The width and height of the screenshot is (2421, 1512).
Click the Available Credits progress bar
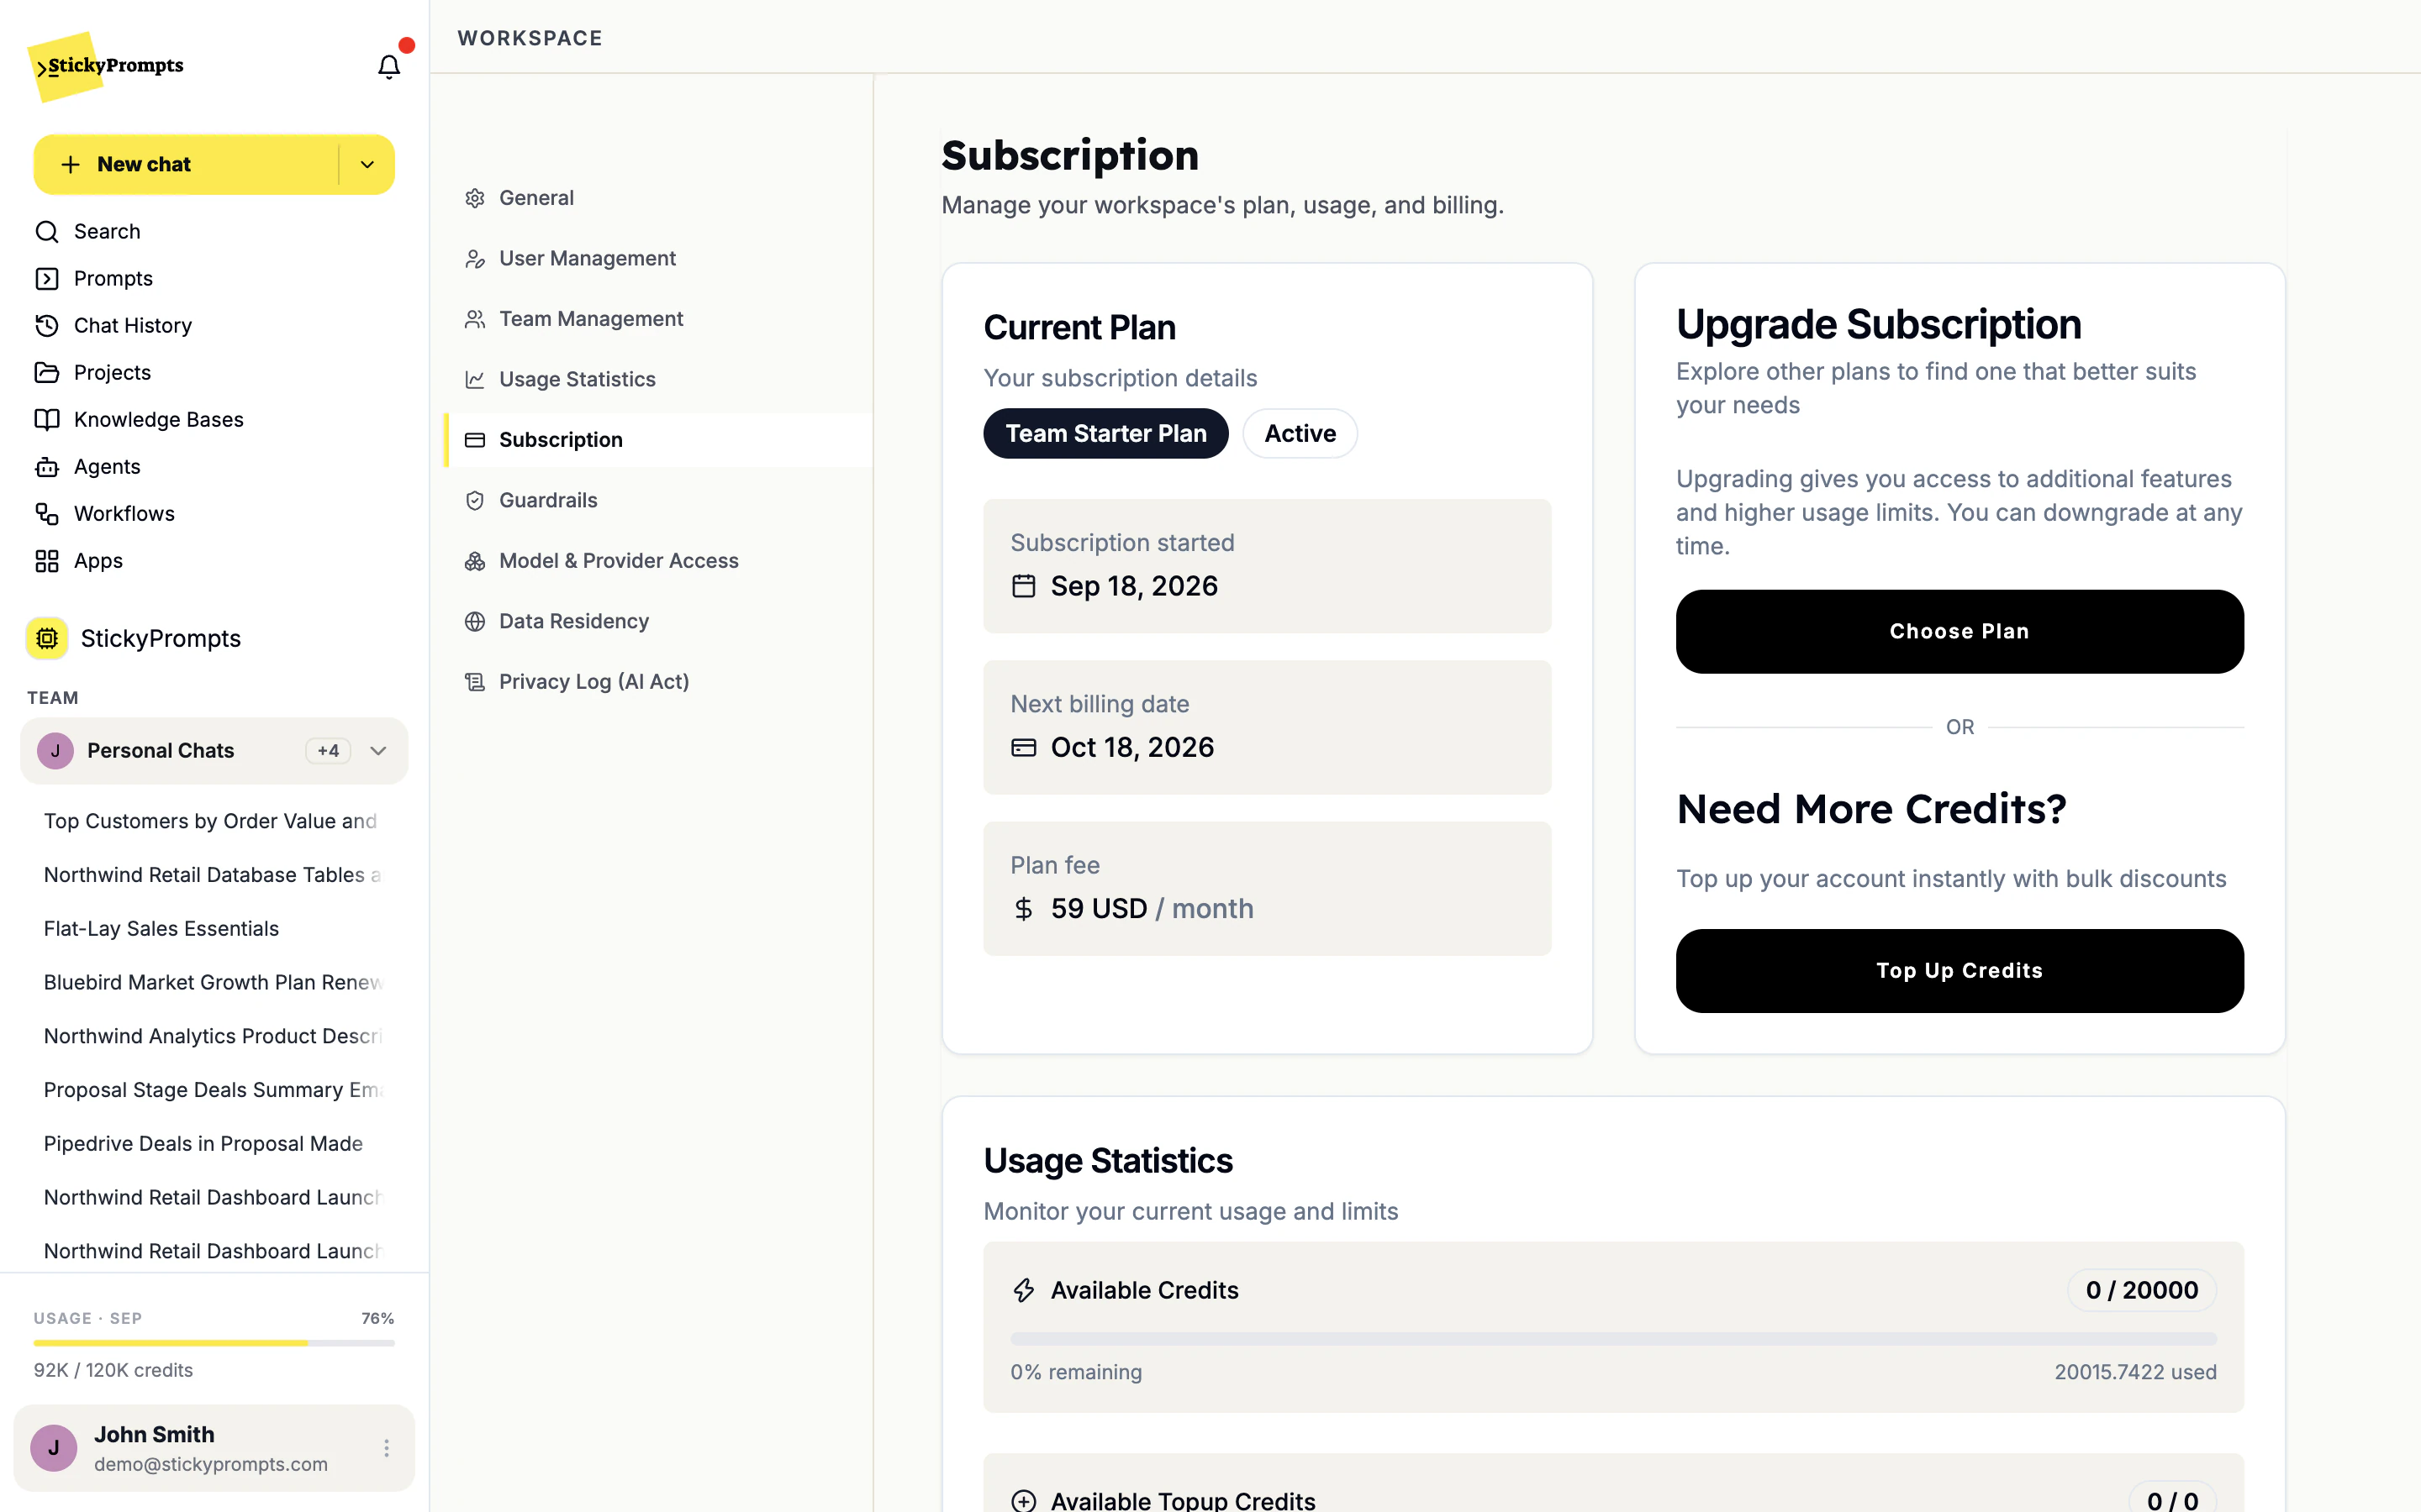point(1612,1338)
